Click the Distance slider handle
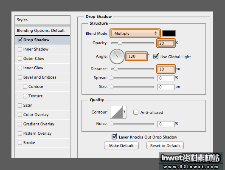The height and width of the screenshot is (170, 225). [115, 69]
